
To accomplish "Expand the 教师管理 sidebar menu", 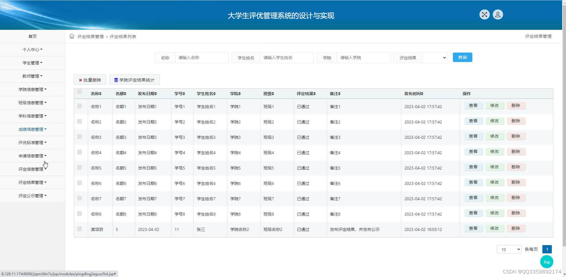I will coord(32,76).
